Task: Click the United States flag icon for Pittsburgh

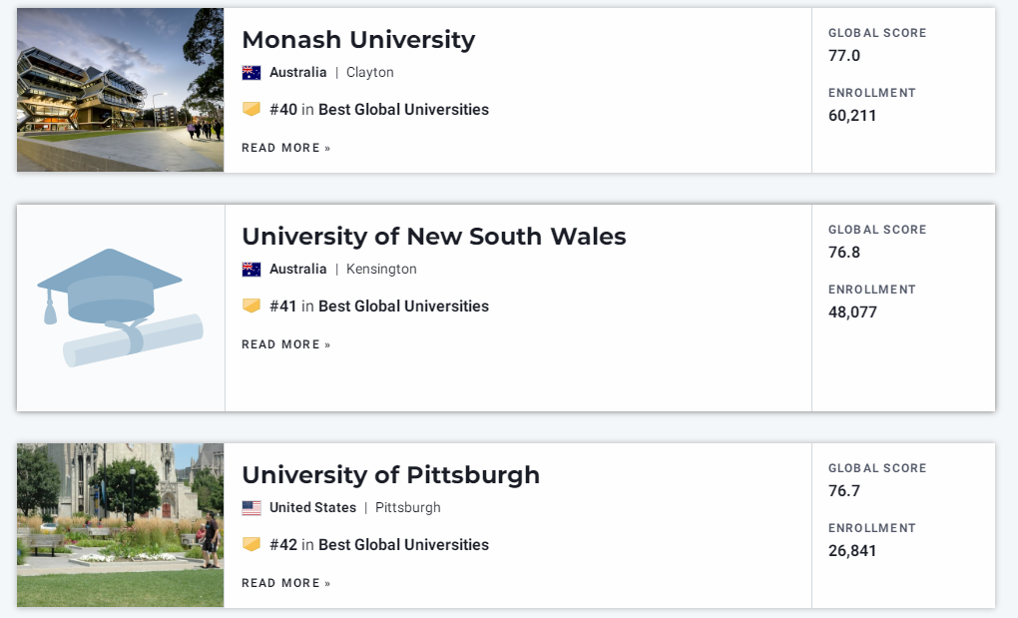Action: click(252, 507)
